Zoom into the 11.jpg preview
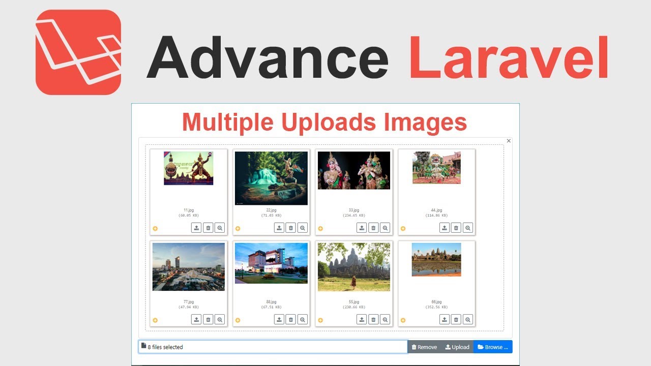 (x=220, y=228)
